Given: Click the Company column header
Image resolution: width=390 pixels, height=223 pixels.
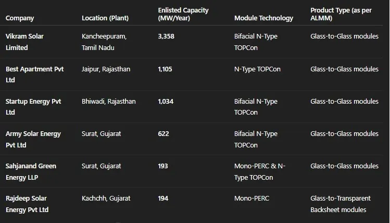Looking at the screenshot, I should 20,18.
